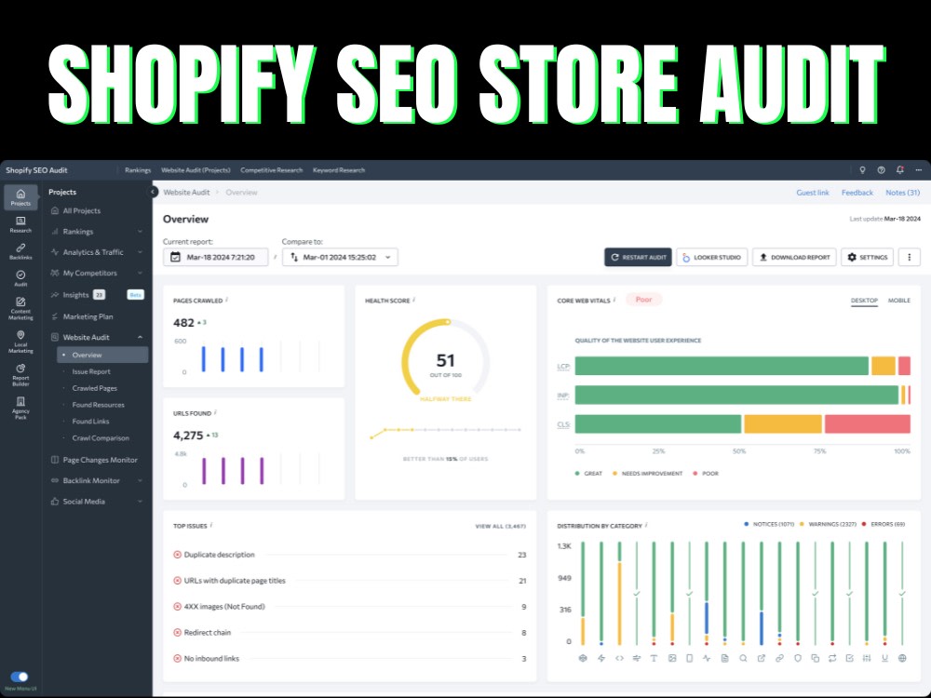
Task: Toggle Warnings legend in distribution chart
Action: (x=827, y=524)
